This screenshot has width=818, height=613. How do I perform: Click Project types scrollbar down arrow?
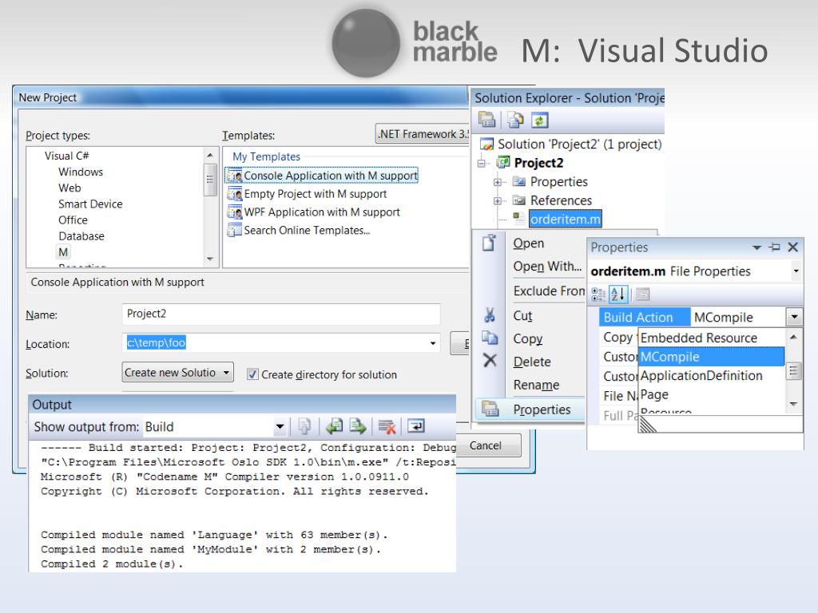(x=210, y=259)
